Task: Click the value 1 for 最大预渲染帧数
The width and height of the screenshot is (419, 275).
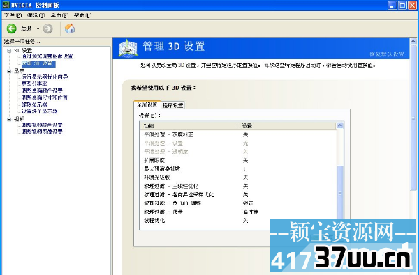Action: point(244,169)
